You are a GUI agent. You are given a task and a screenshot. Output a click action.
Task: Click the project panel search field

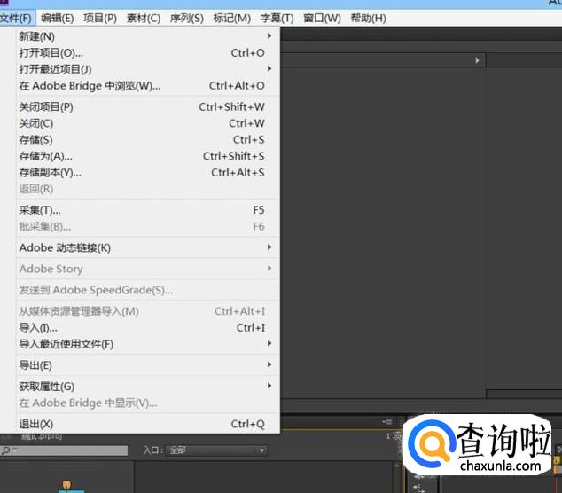click(64, 450)
